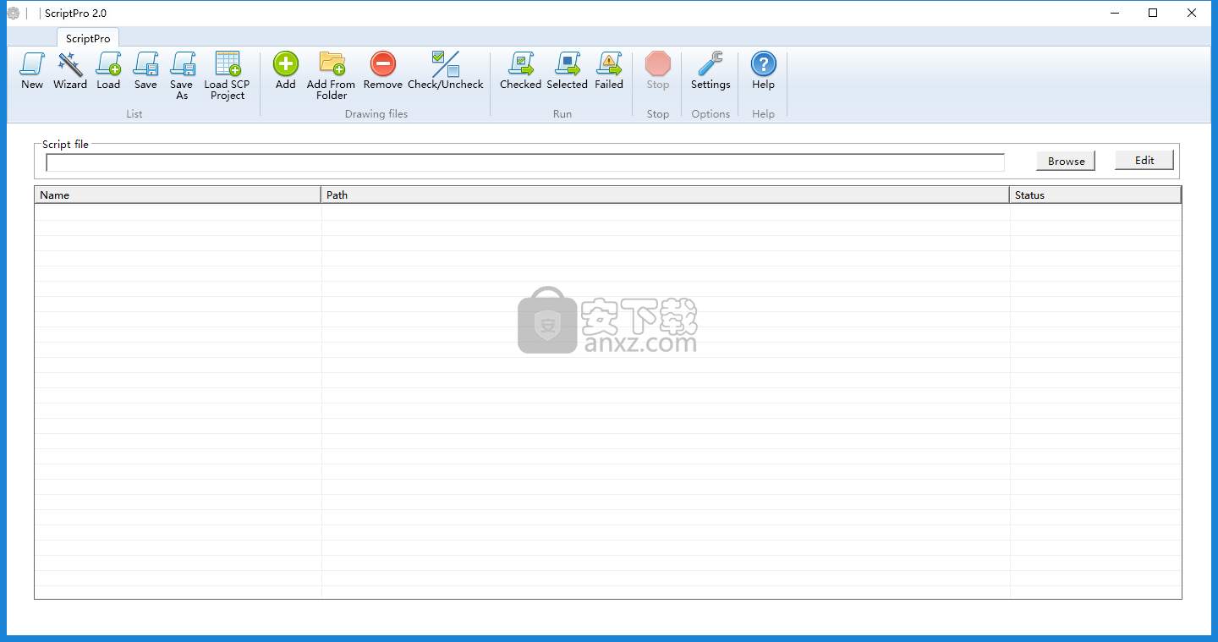Run script on Checked files
This screenshot has width=1218, height=642.
[x=520, y=71]
